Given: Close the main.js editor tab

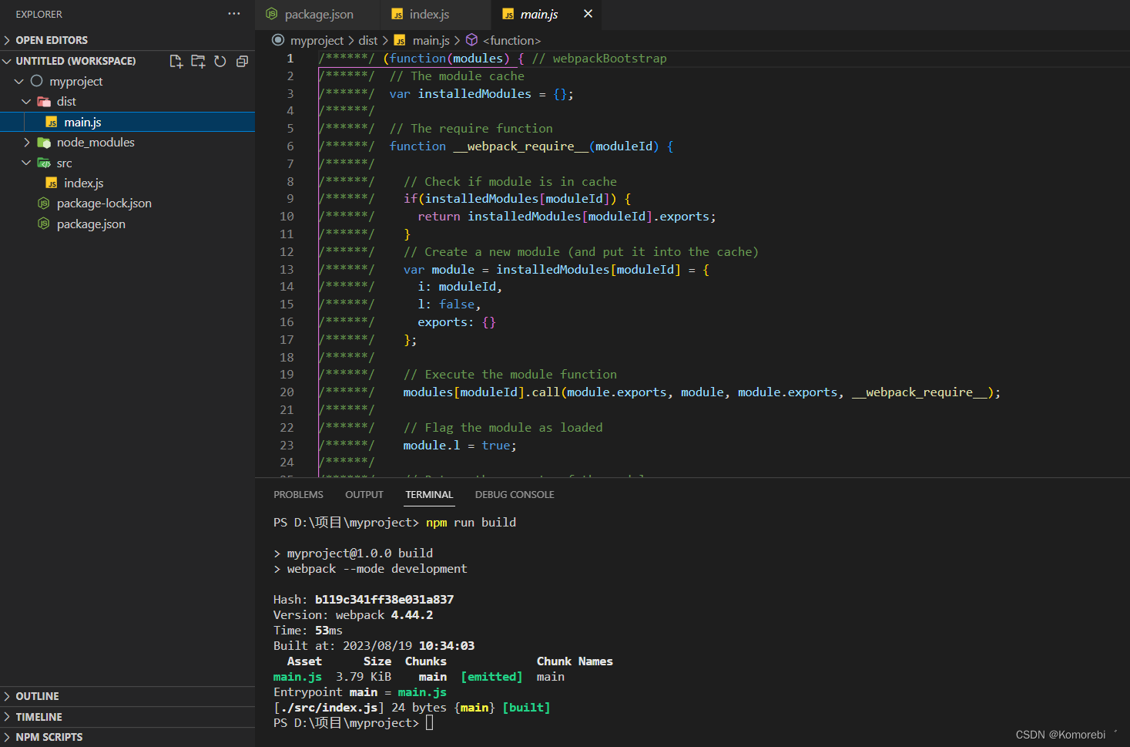Looking at the screenshot, I should [x=588, y=14].
